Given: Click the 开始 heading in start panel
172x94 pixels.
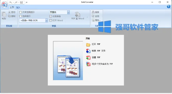Looking at the screenshot, I should pyautogui.click(x=88, y=39).
